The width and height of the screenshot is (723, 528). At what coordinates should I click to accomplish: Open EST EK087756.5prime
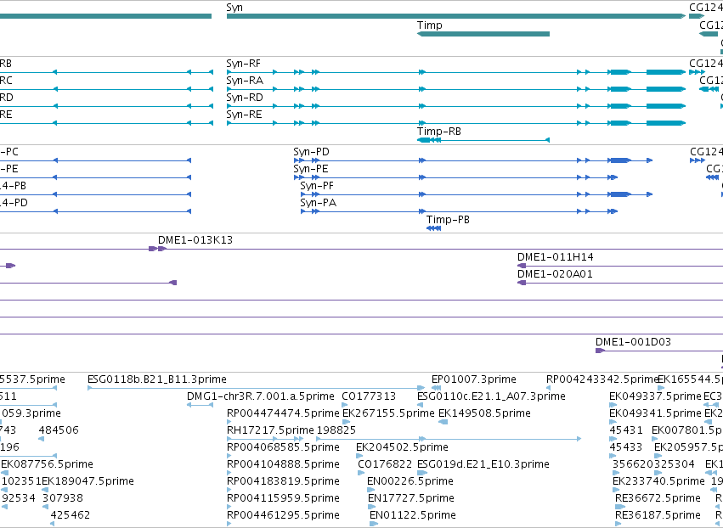coord(47,464)
